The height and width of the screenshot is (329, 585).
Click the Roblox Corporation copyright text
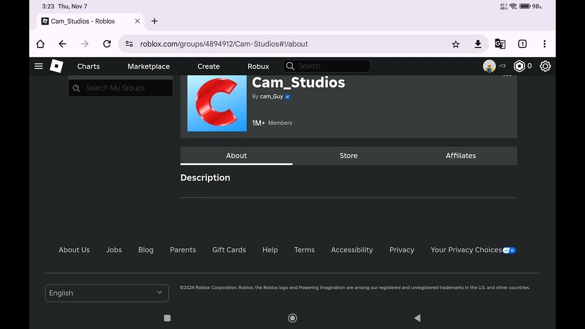click(355, 288)
